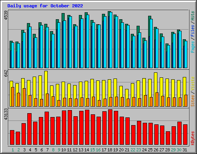Click day label 14 on the x-axis
This screenshot has height=154, width=197.
coord(87,150)
